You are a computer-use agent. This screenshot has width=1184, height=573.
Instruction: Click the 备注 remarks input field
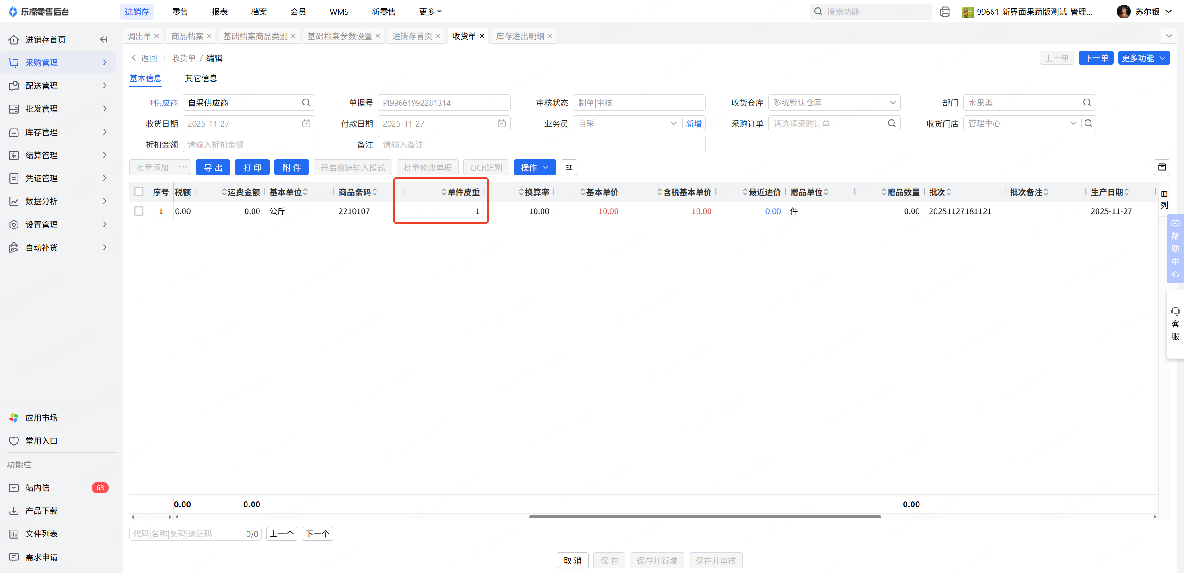pyautogui.click(x=541, y=144)
